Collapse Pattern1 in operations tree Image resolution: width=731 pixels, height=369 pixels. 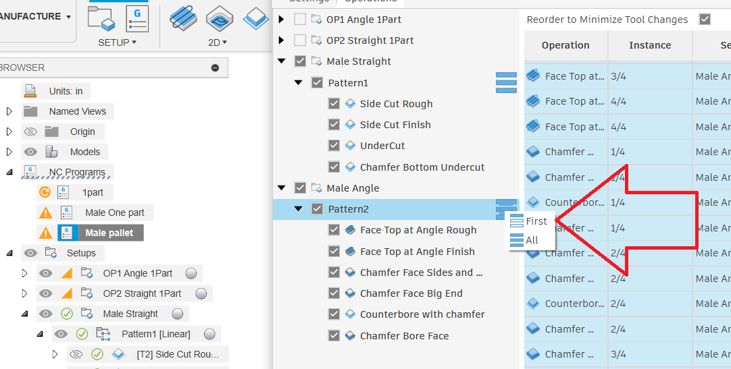pos(299,83)
